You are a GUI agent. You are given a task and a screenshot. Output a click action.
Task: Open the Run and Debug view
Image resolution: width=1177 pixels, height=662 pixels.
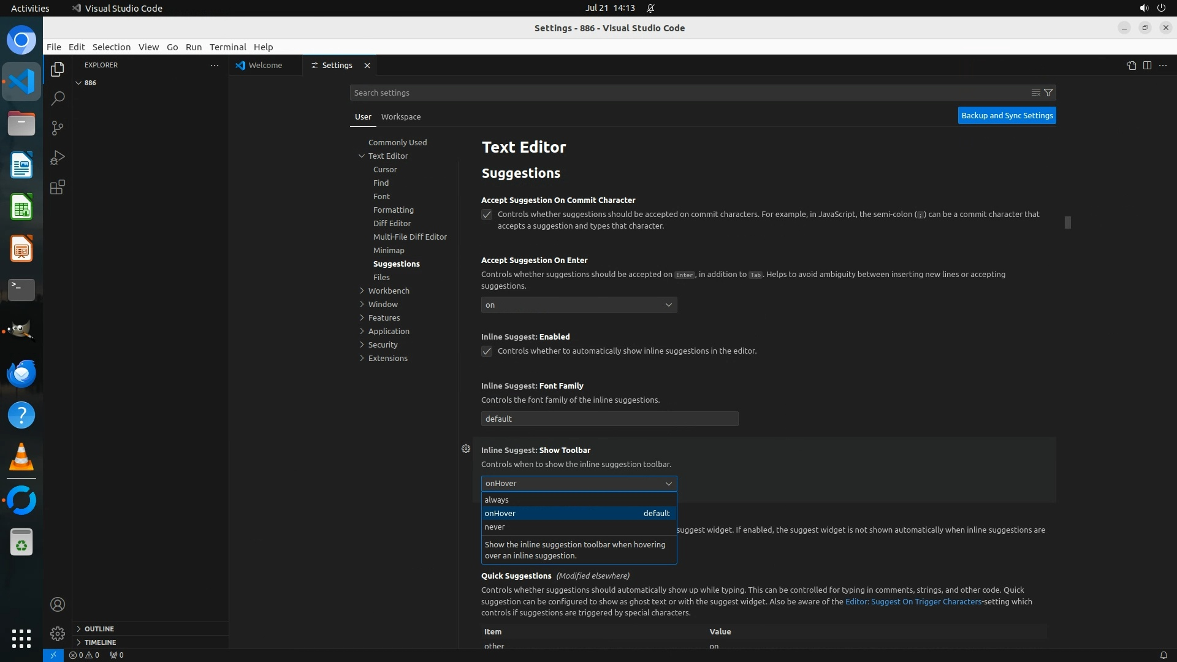coord(58,158)
